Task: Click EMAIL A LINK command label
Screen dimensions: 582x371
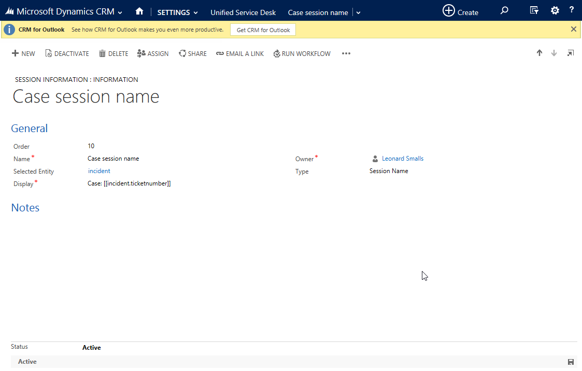Action: pyautogui.click(x=245, y=54)
